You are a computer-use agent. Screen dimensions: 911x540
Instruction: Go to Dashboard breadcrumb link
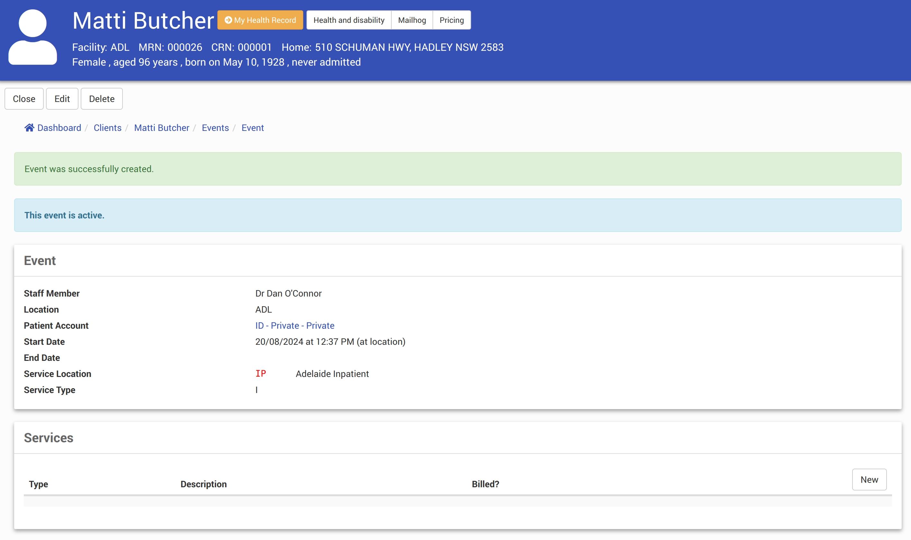[59, 128]
